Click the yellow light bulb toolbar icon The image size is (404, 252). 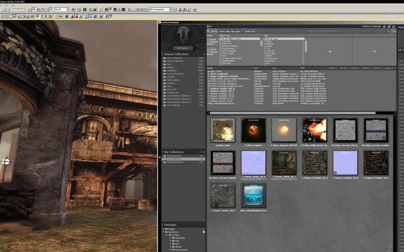101,9
